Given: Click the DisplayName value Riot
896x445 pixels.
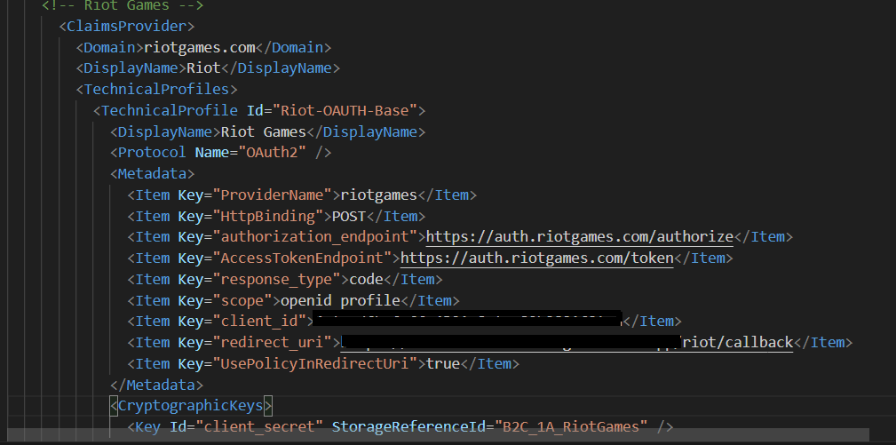Looking at the screenshot, I should point(203,68).
